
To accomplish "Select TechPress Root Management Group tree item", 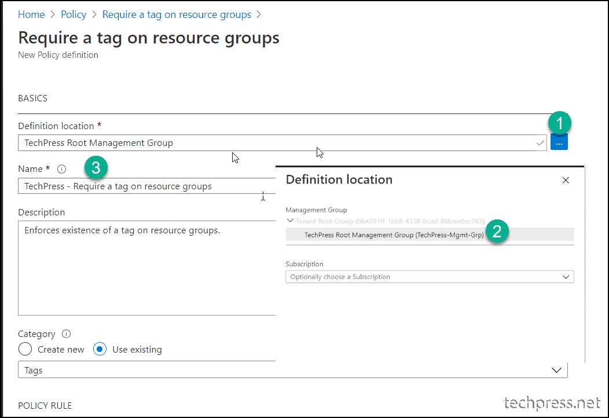I will click(430, 234).
